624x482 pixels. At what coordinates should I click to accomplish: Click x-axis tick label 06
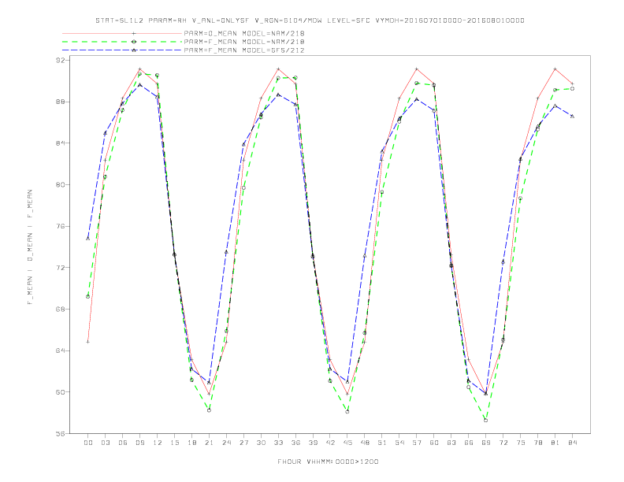click(x=123, y=443)
